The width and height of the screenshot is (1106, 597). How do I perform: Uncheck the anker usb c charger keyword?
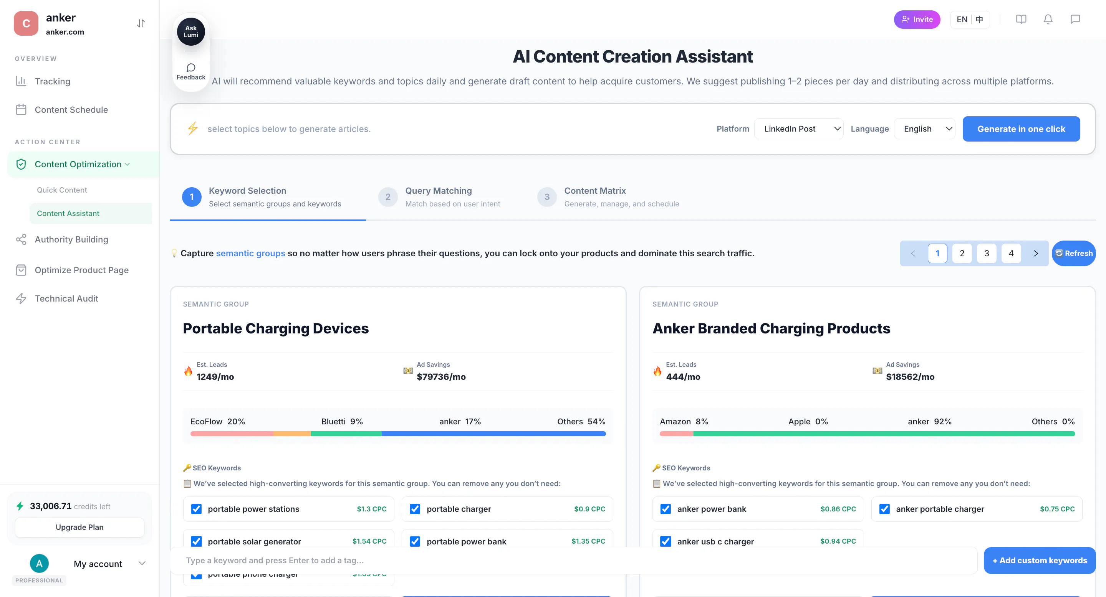(666, 541)
